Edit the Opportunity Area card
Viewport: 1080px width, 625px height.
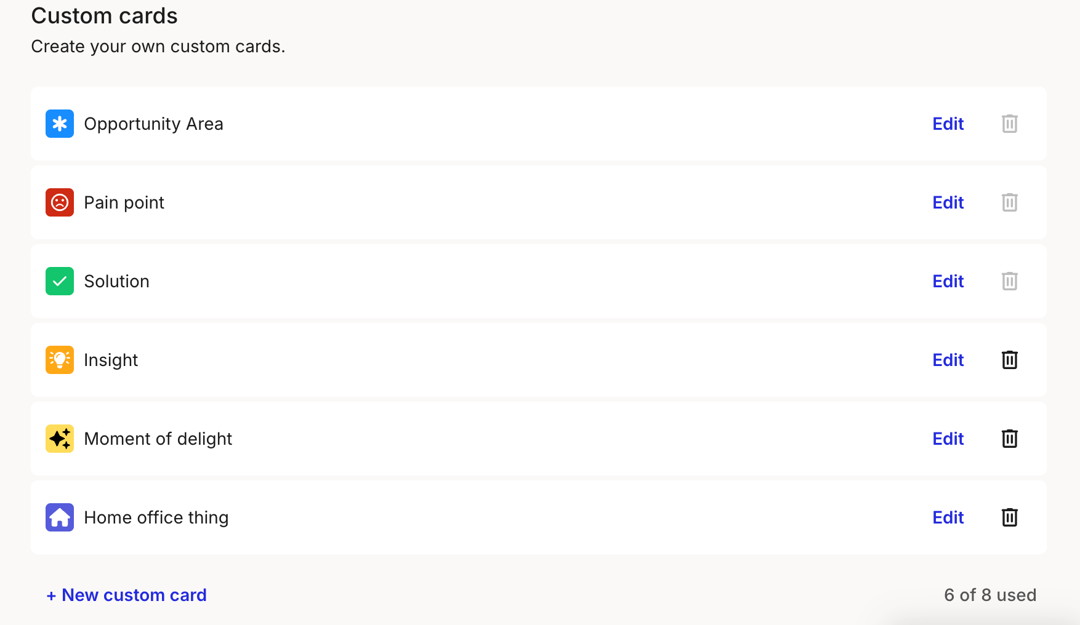tap(948, 124)
